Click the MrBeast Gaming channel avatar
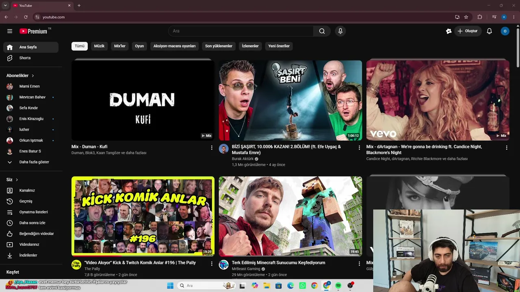520x292 pixels. pyautogui.click(x=224, y=265)
